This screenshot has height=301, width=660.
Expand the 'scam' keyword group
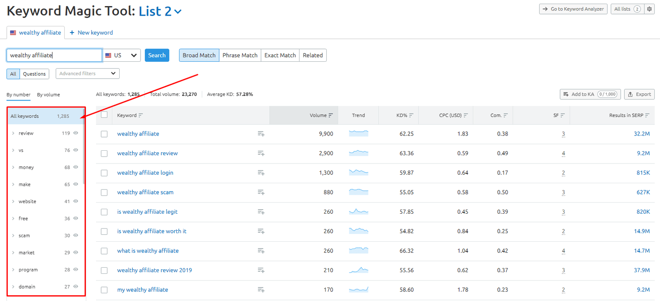tap(13, 236)
